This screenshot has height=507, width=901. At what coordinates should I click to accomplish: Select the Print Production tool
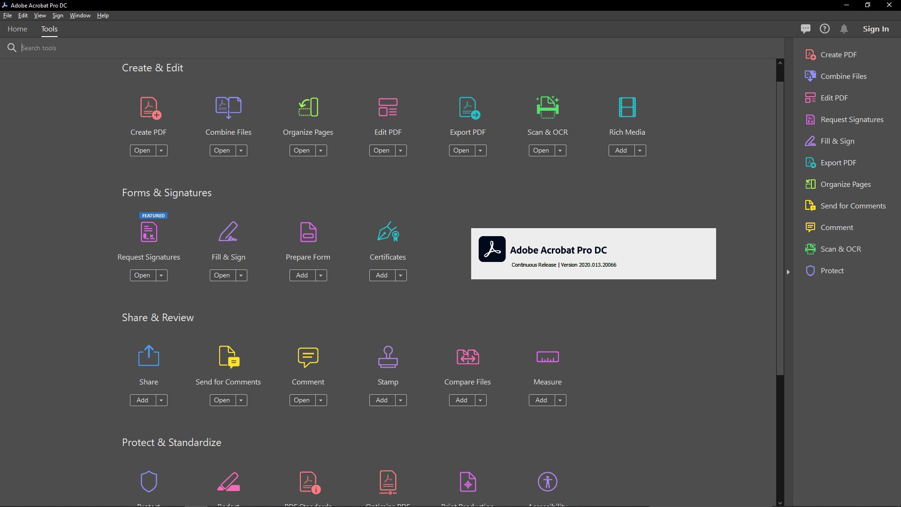point(467,482)
